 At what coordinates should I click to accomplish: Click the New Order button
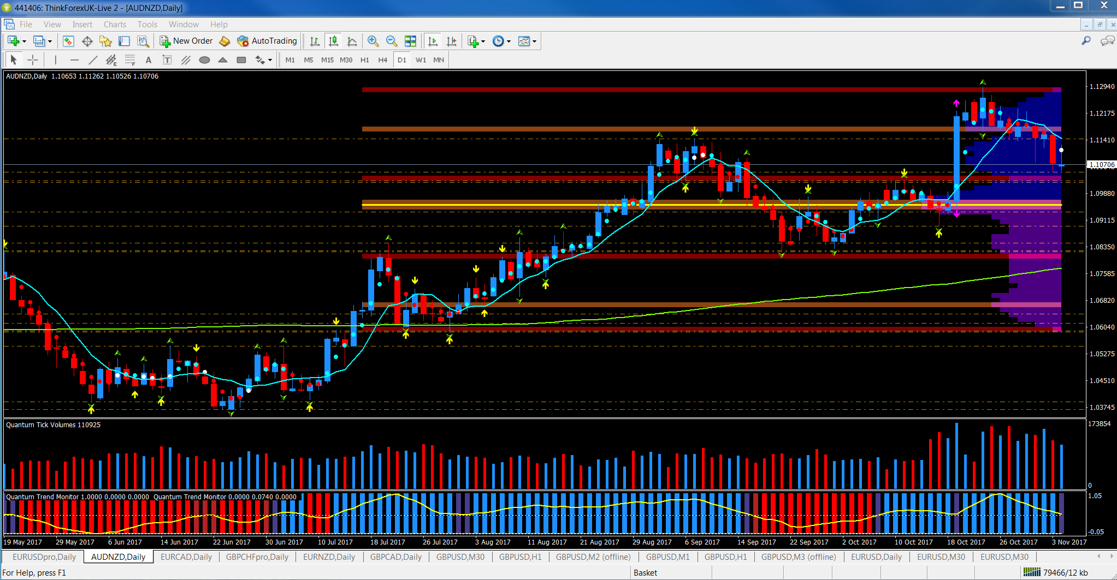point(186,41)
